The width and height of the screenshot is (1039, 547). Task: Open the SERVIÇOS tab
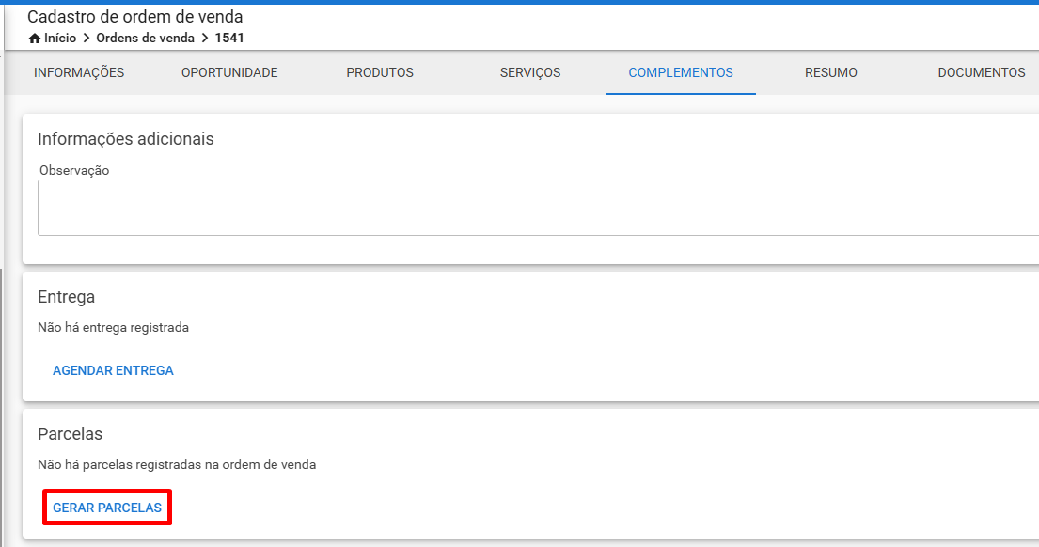[530, 73]
